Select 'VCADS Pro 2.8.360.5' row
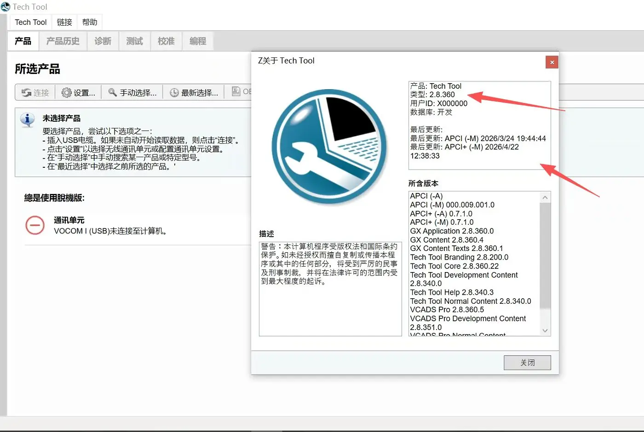The width and height of the screenshot is (644, 432). pos(447,310)
